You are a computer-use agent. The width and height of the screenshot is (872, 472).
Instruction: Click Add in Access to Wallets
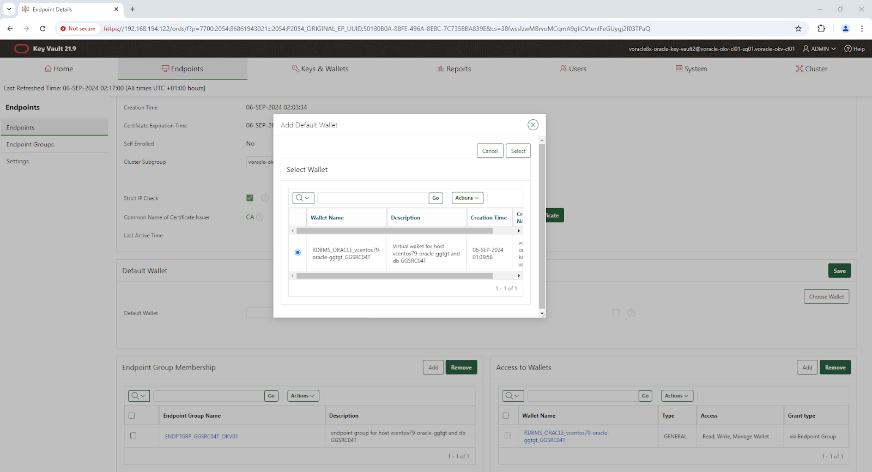click(x=807, y=367)
